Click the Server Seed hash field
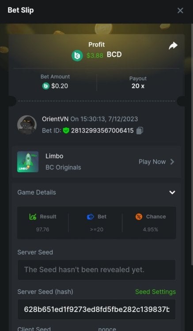The image size is (193, 331). click(96, 309)
